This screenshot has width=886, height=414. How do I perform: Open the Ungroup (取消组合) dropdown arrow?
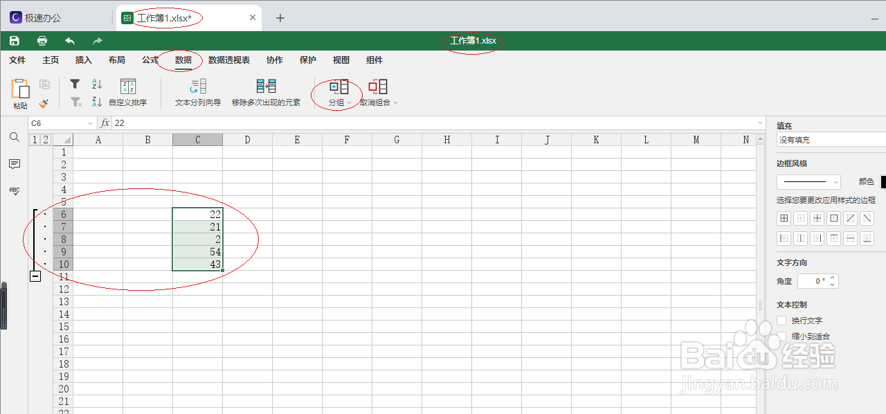[x=395, y=103]
